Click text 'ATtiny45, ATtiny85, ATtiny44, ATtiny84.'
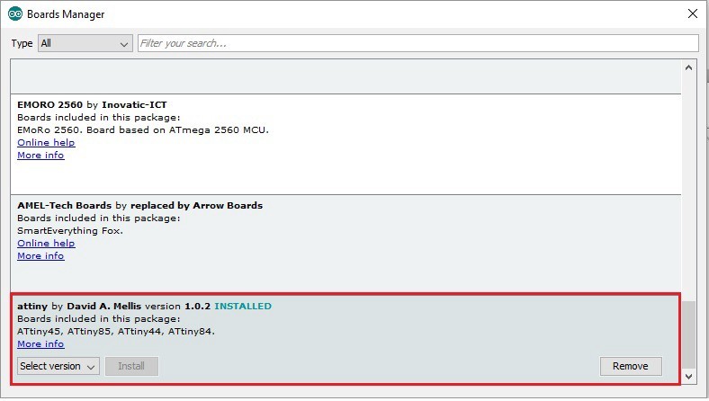 coord(116,332)
